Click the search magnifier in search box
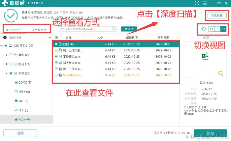The image size is (231, 141). (113, 29)
